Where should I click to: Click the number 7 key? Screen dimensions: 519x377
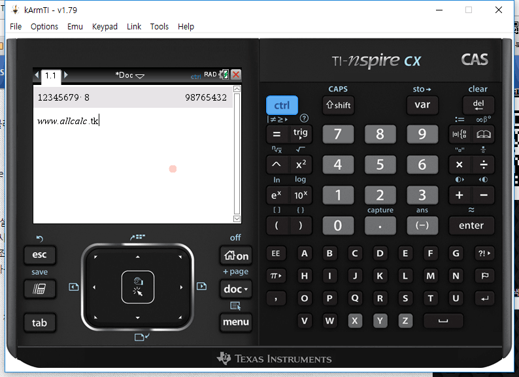338,134
